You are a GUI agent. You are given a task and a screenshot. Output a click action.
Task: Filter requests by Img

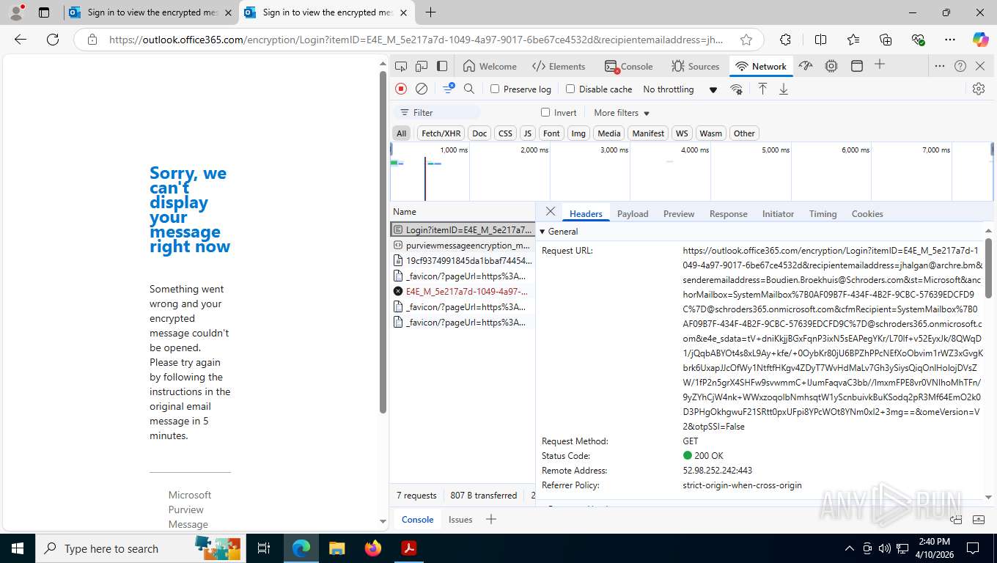click(578, 133)
